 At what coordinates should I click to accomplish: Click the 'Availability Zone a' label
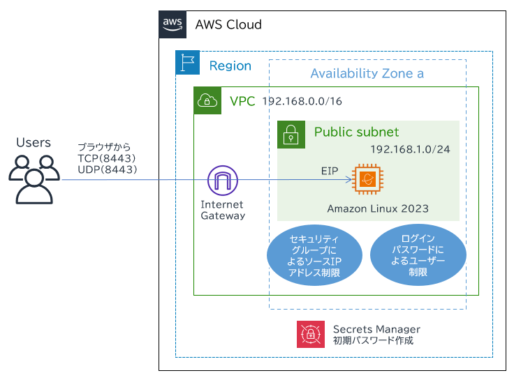tap(367, 73)
